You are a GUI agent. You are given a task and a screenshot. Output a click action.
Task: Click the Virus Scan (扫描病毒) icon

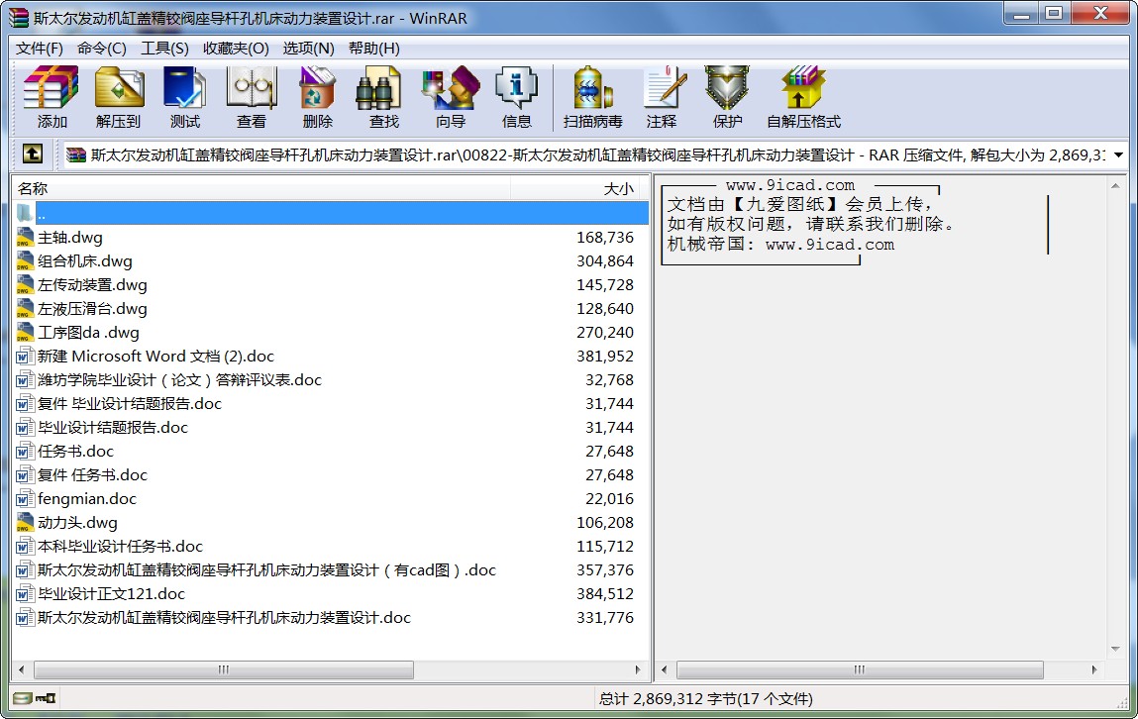point(592,97)
